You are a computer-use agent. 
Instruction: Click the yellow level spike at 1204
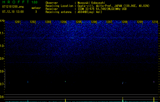[x=65, y=100]
